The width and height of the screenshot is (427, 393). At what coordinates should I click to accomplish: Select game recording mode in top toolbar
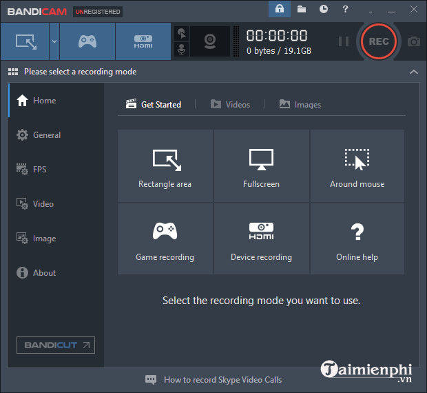87,41
